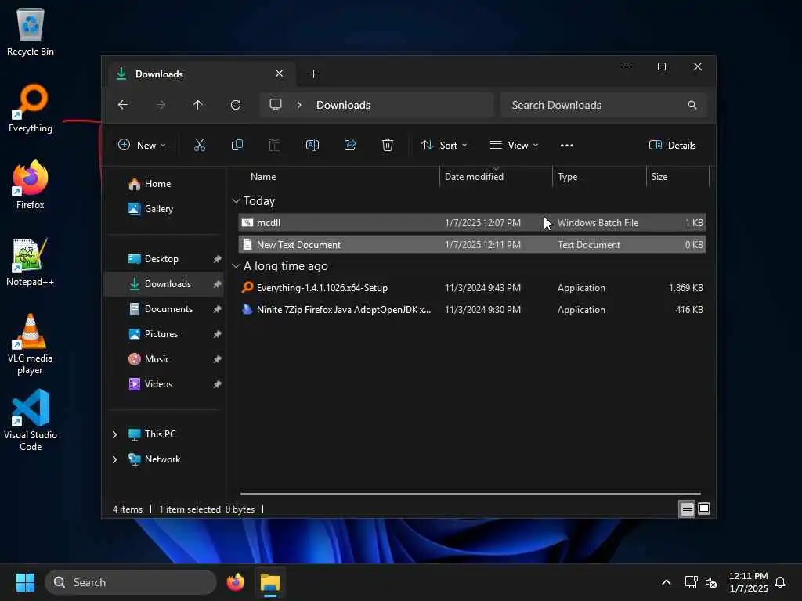Open the New dropdown menu

click(x=142, y=145)
